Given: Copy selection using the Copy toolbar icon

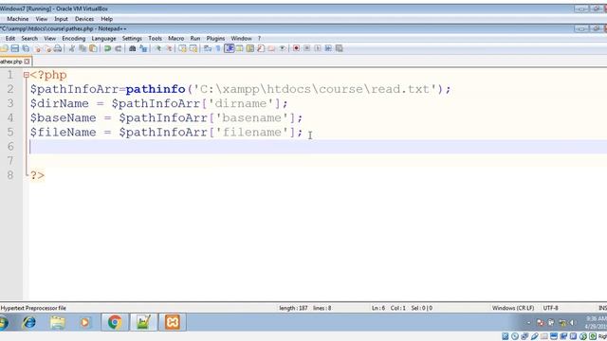Looking at the screenshot, I should point(83,48).
